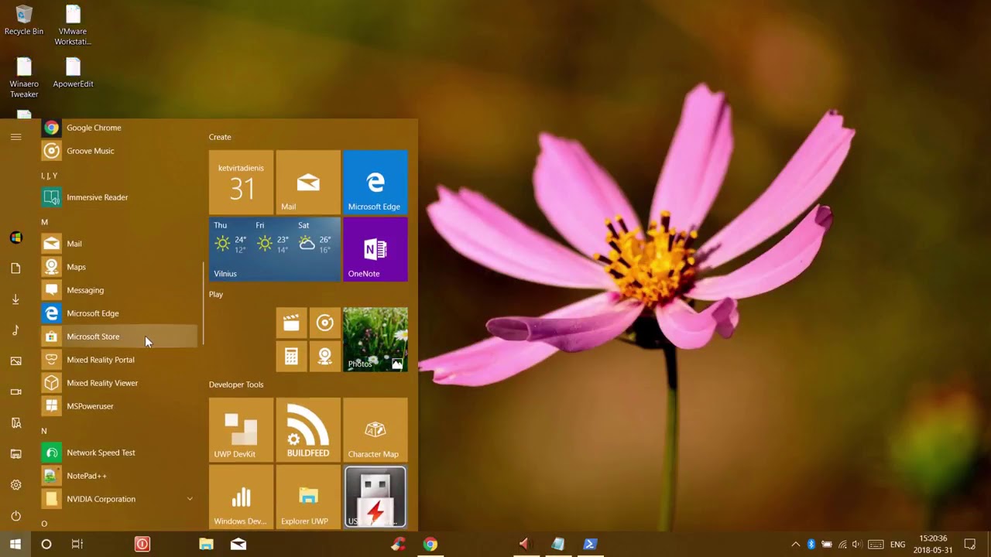Click the ENG language indicator
Screen dimensions: 991x557
click(898, 545)
